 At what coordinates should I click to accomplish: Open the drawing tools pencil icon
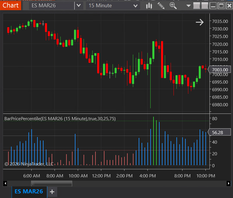tap(161, 6)
